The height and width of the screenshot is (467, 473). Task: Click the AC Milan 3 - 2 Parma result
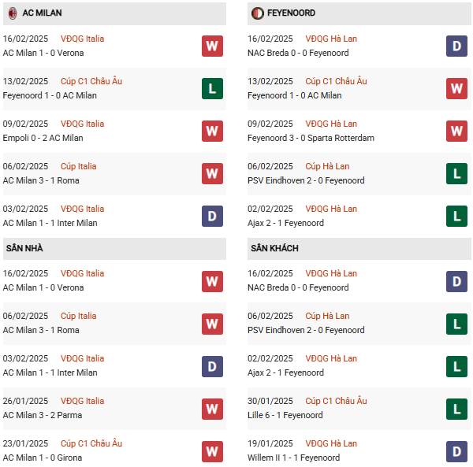(x=43, y=415)
